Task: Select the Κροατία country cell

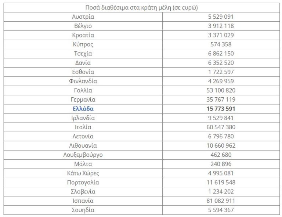Action: tap(83, 35)
